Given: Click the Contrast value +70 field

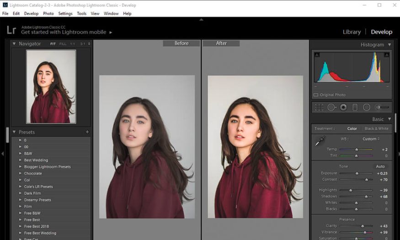Looking at the screenshot, I should click(x=384, y=180).
